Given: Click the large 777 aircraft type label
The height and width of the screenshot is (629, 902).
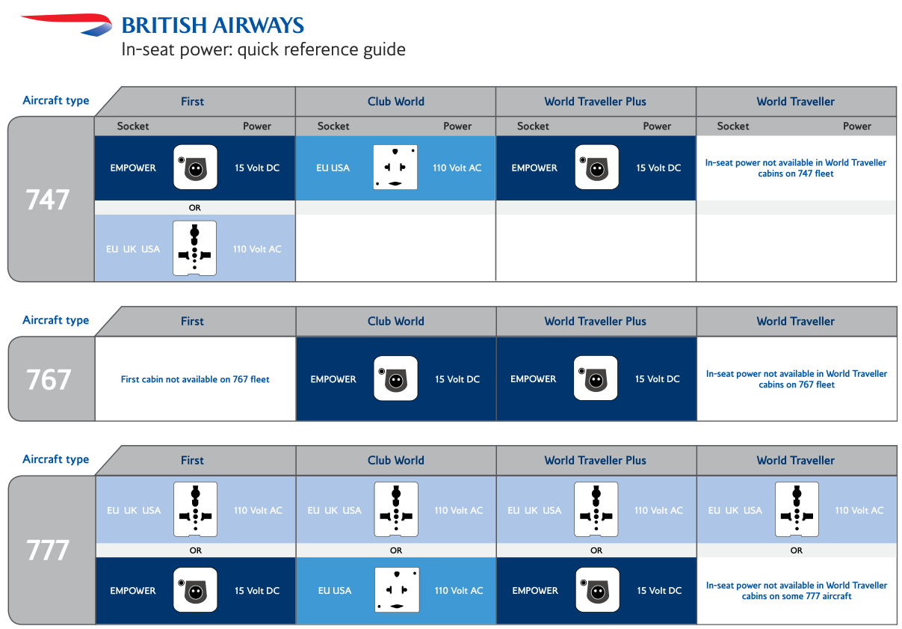Looking at the screenshot, I should click(x=49, y=550).
